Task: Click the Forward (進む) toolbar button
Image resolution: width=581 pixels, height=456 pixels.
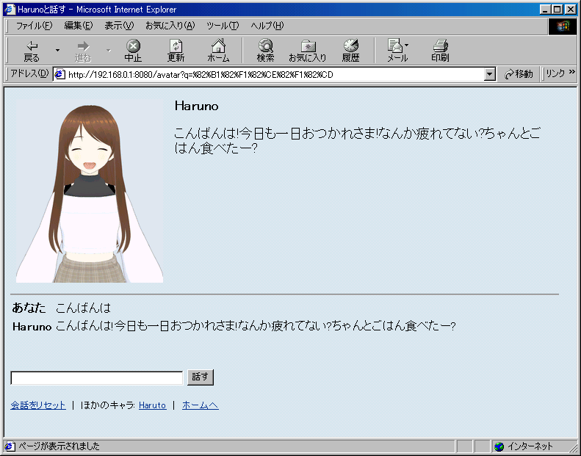Action: click(83, 51)
